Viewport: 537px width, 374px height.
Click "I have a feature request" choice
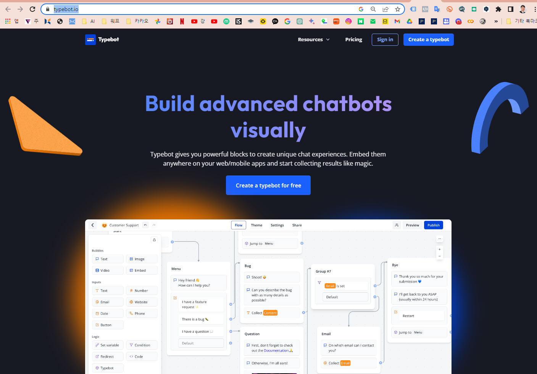(x=201, y=304)
